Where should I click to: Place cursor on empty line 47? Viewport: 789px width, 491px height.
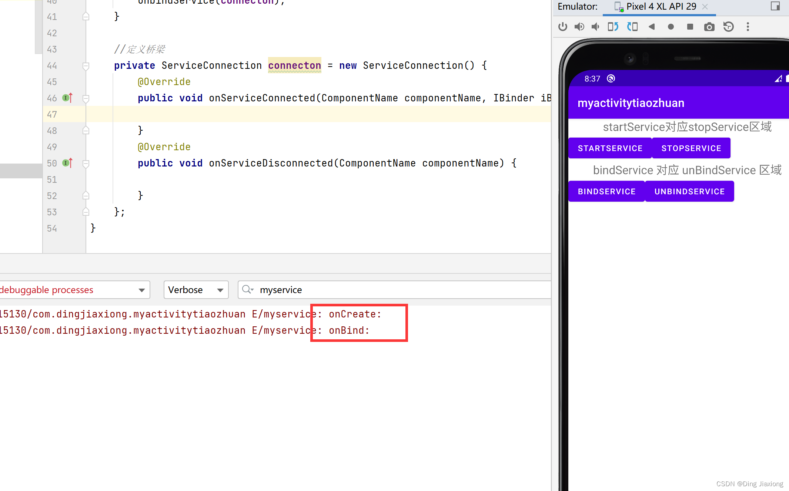(318, 114)
